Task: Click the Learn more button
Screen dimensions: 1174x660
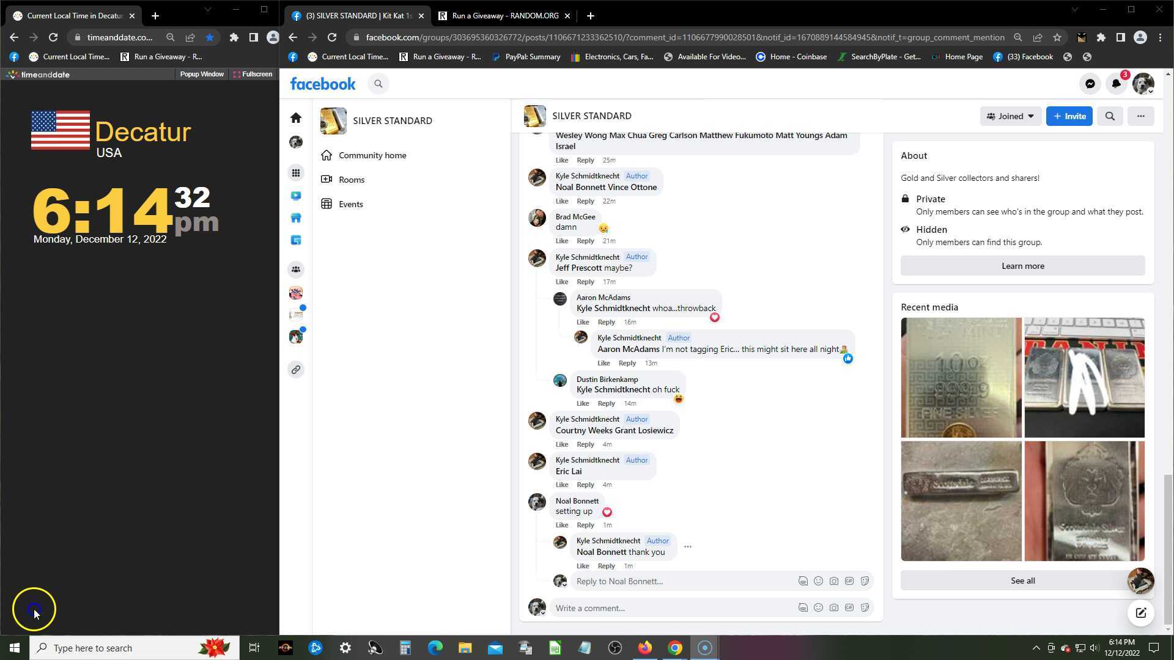Action: click(1022, 266)
